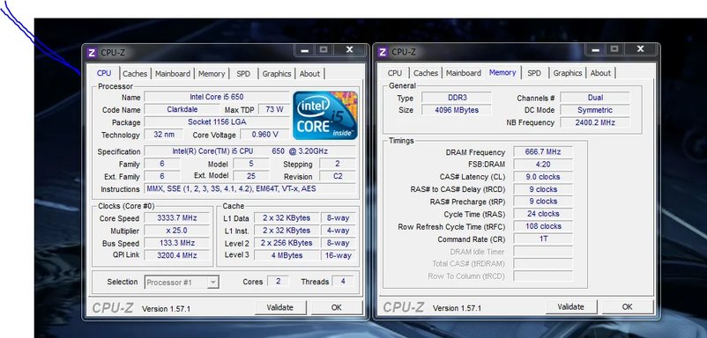Click the Level 3 16-way value
Viewport: 707px width, 338px height.
339,255
